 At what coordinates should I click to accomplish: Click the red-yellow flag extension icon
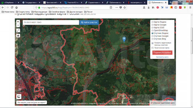[x=171, y=7]
